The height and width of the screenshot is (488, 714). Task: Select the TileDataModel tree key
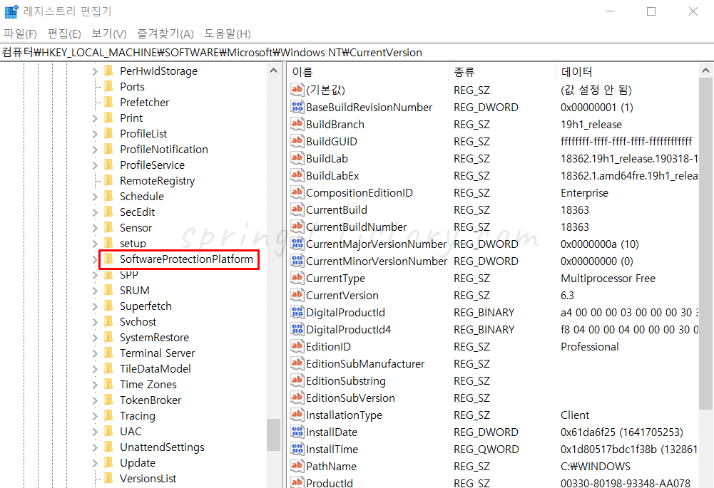pos(155,369)
